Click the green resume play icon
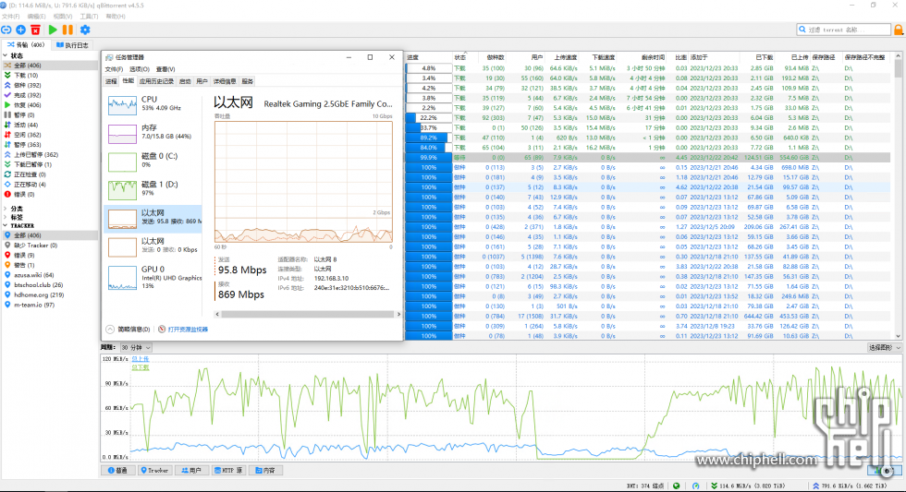906x492 pixels. [53, 30]
